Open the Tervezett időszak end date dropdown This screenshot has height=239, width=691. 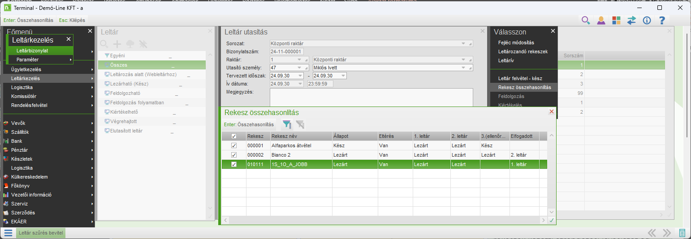(342, 76)
